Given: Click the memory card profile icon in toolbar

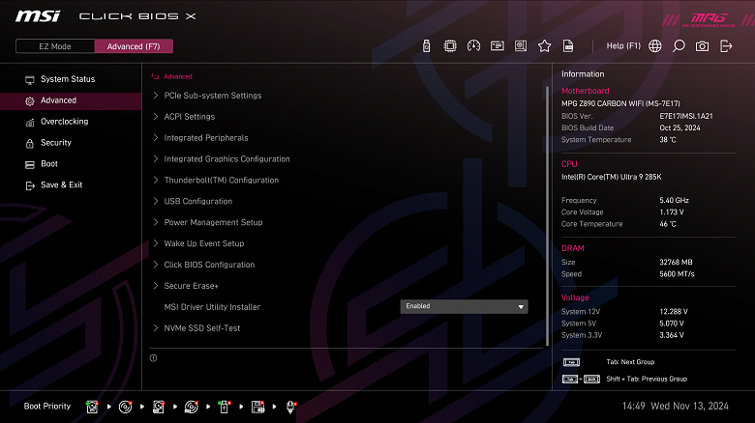Looking at the screenshot, I should point(498,45).
